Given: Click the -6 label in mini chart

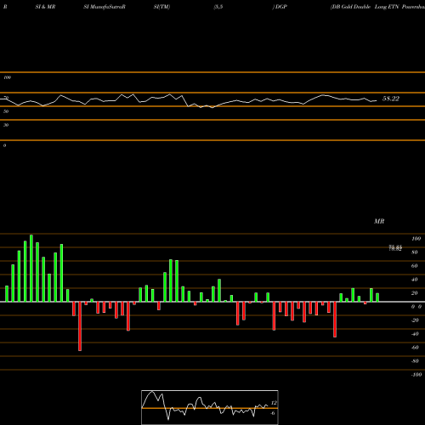Looking at the screenshot, I should (x=273, y=413).
